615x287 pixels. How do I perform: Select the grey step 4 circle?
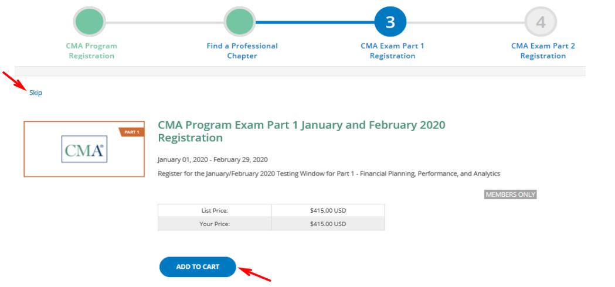[x=541, y=22]
